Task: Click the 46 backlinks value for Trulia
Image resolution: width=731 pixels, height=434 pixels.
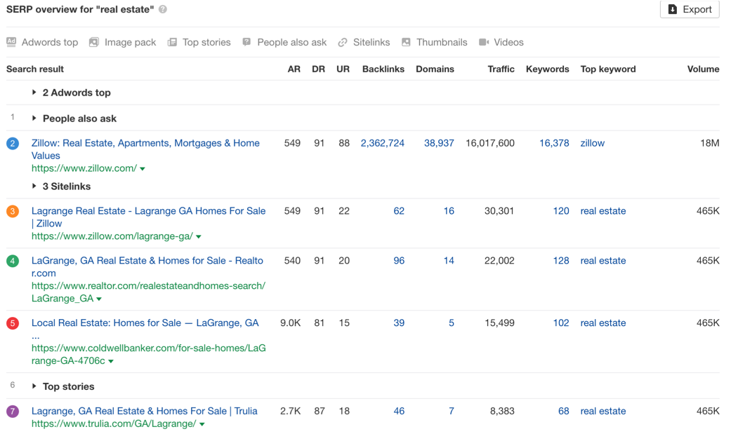Action: pyautogui.click(x=399, y=412)
